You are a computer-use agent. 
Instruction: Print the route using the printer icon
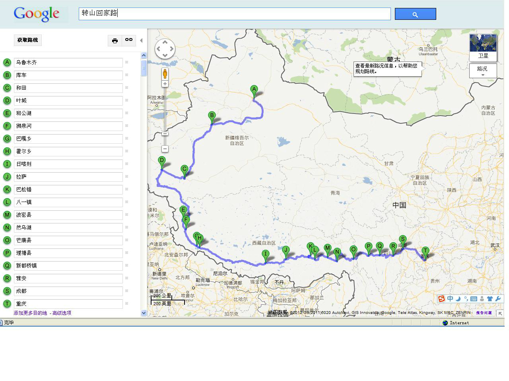click(x=115, y=40)
